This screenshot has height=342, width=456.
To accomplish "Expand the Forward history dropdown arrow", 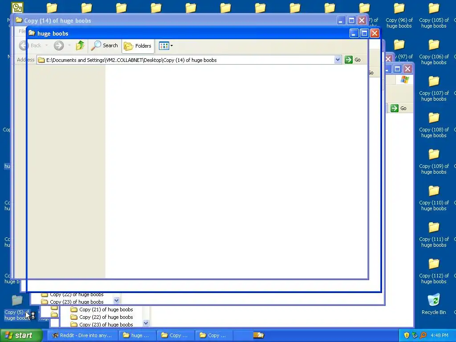I will point(69,45).
